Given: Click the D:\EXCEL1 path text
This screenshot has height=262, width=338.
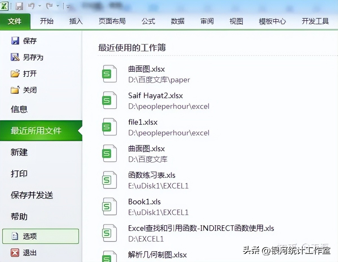Looking at the screenshot, I should pos(146,239).
